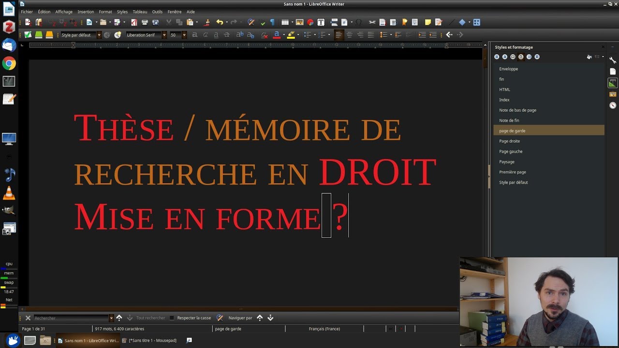Open the Édition menu

pos(44,12)
